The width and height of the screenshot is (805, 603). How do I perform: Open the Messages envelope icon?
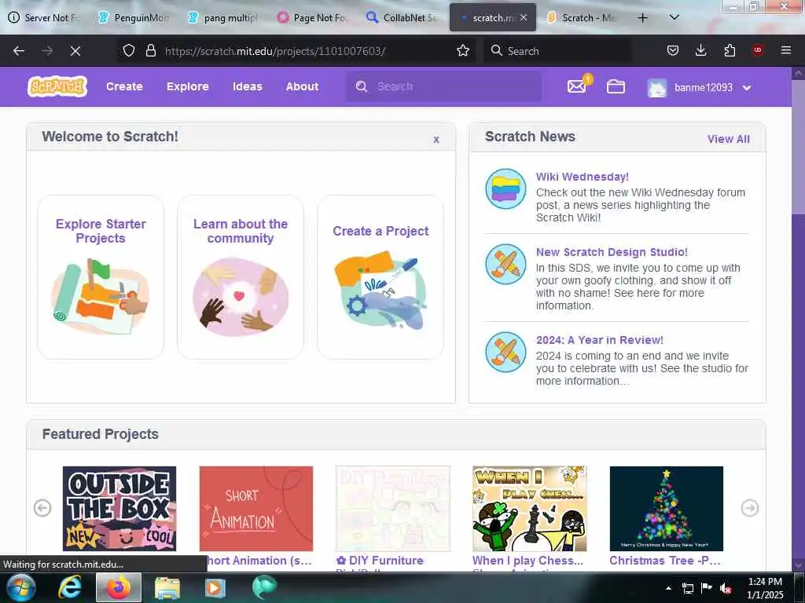point(577,86)
